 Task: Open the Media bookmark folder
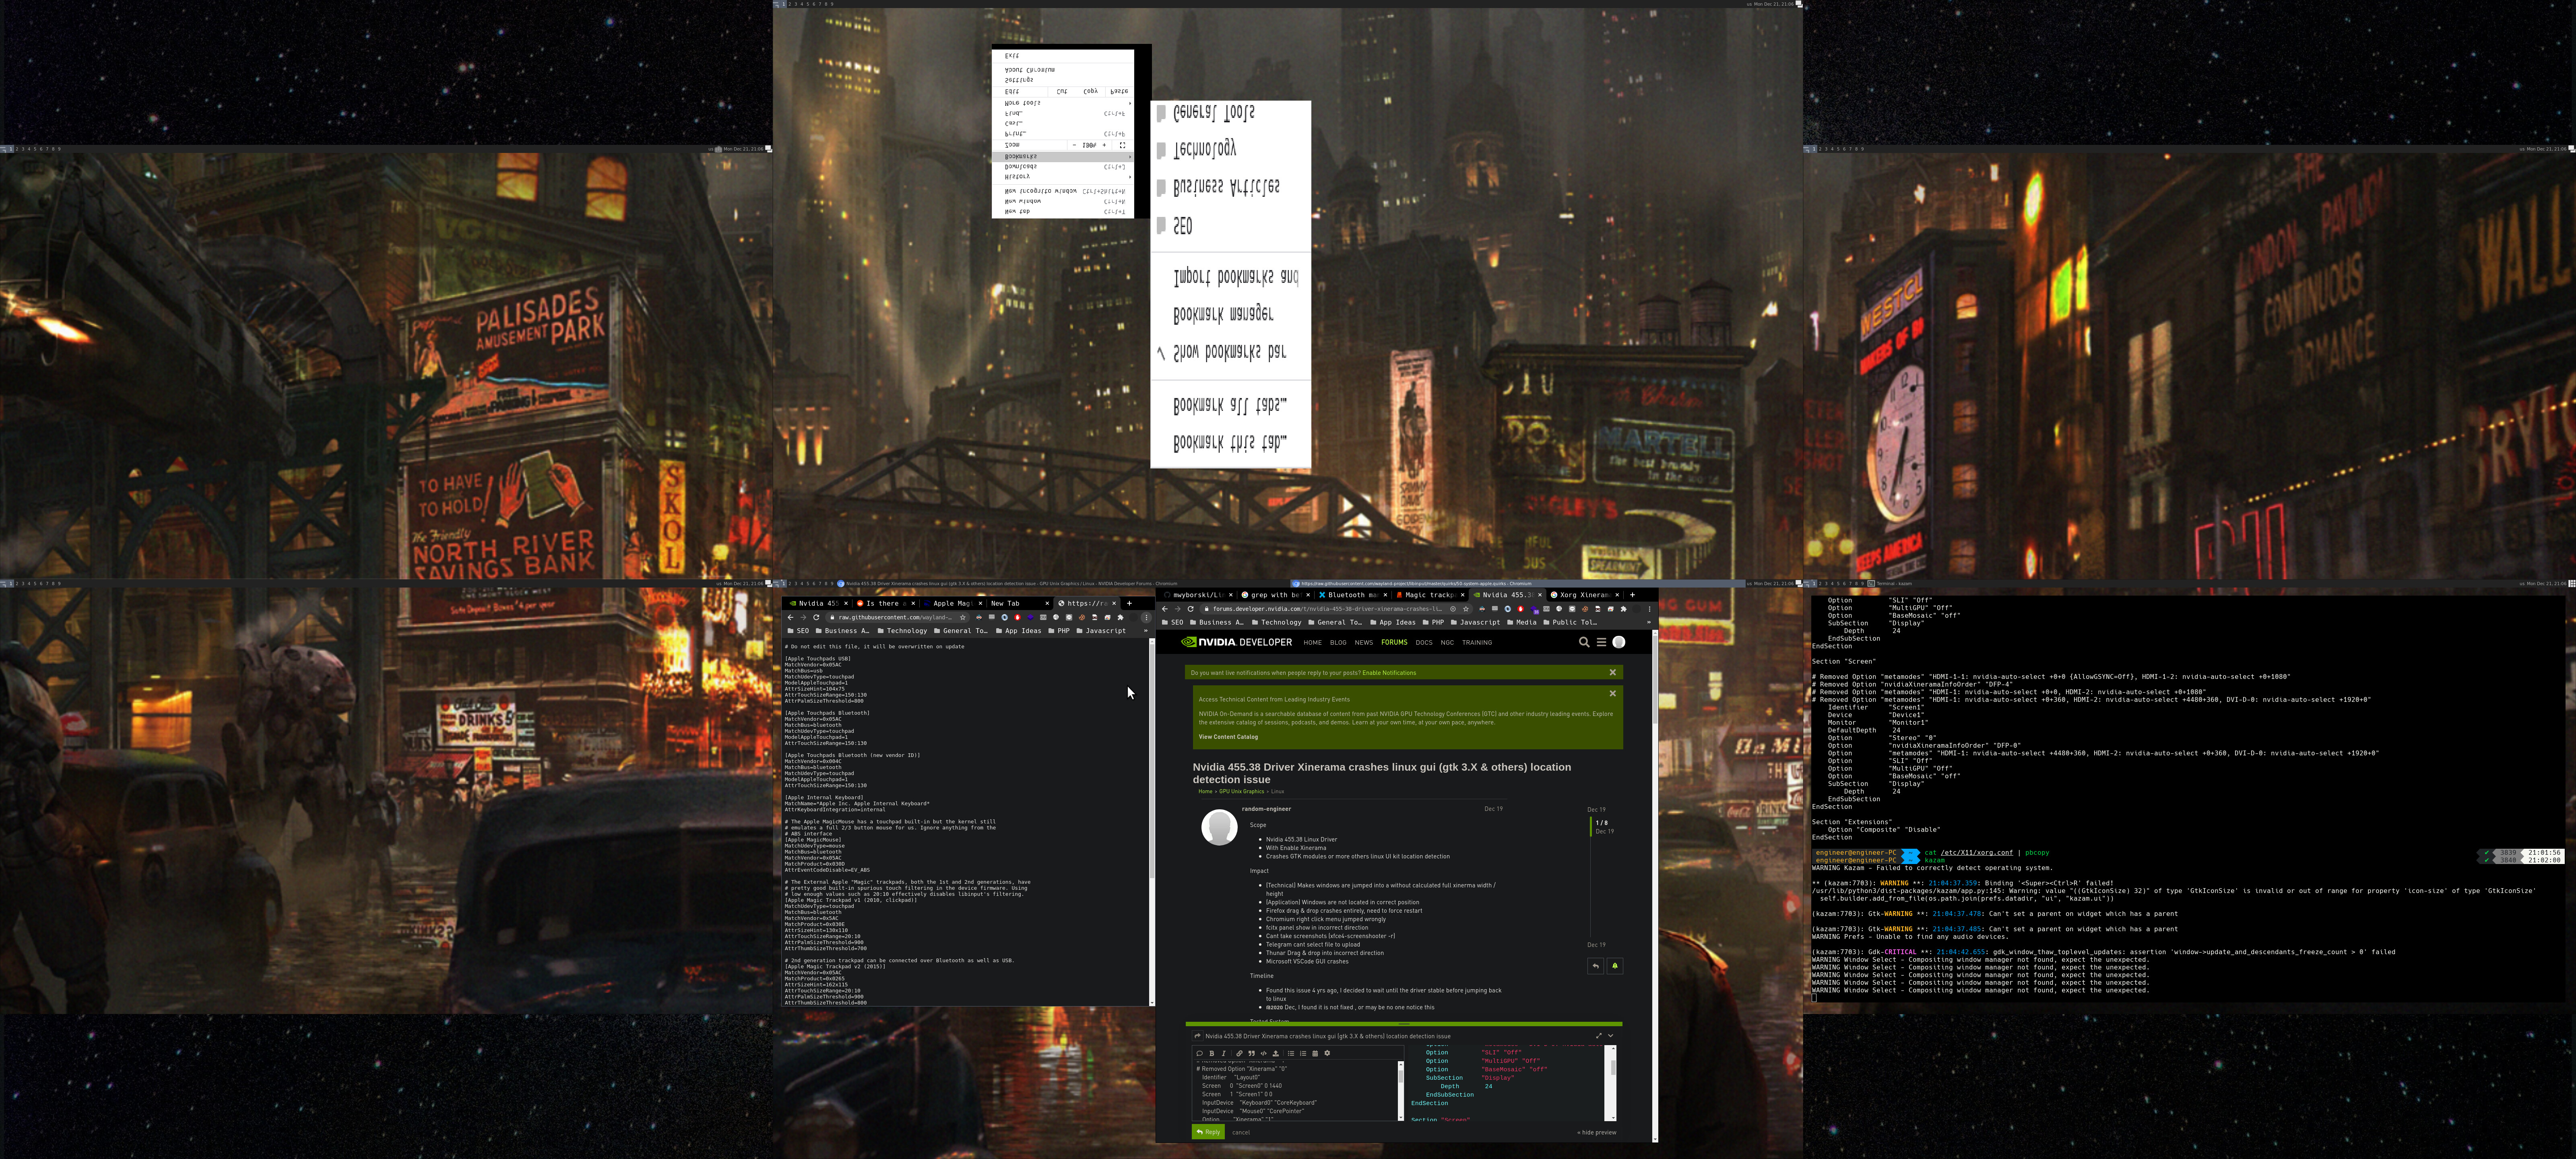pyautogui.click(x=1522, y=622)
